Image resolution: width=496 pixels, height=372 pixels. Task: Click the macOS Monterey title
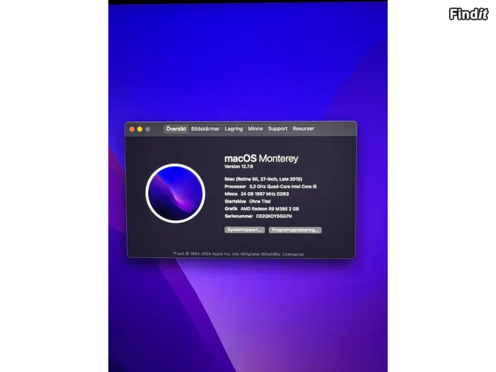click(x=261, y=158)
